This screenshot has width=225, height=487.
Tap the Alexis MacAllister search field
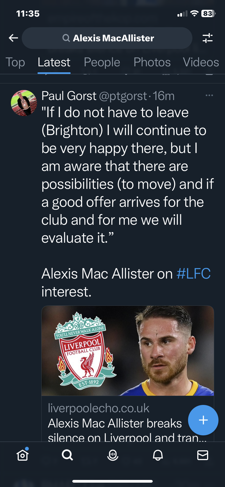[x=107, y=38]
